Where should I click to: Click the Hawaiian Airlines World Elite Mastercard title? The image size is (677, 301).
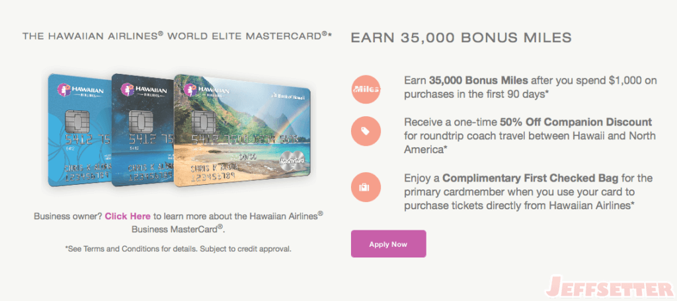tap(177, 36)
